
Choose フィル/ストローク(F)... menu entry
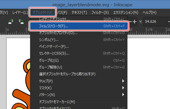tap(79, 26)
